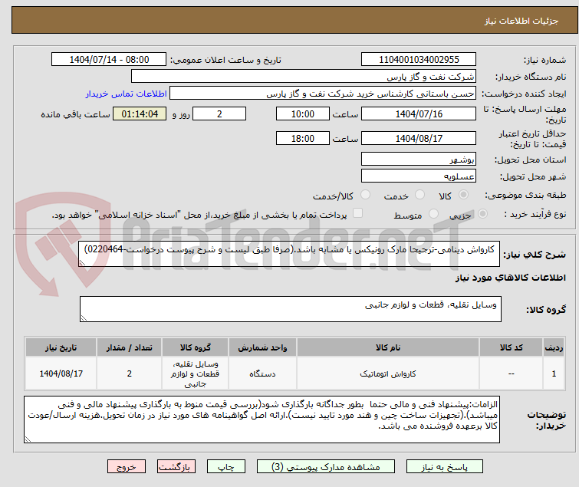This screenshot has width=579, height=487.
Task: Select the متوسط purchase type radio
Action: click(433, 214)
